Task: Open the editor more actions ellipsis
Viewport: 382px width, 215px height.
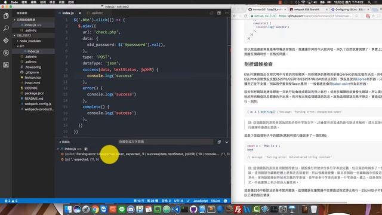Action: click(227, 13)
